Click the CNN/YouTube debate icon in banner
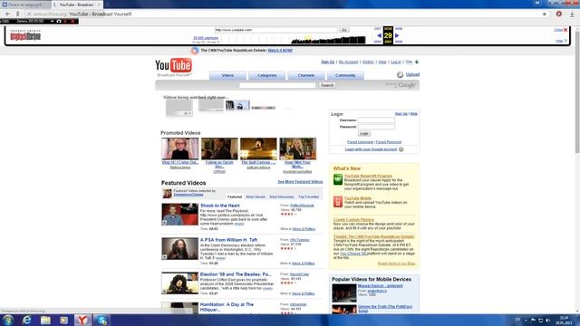This screenshot has width=580, height=326. point(195,51)
